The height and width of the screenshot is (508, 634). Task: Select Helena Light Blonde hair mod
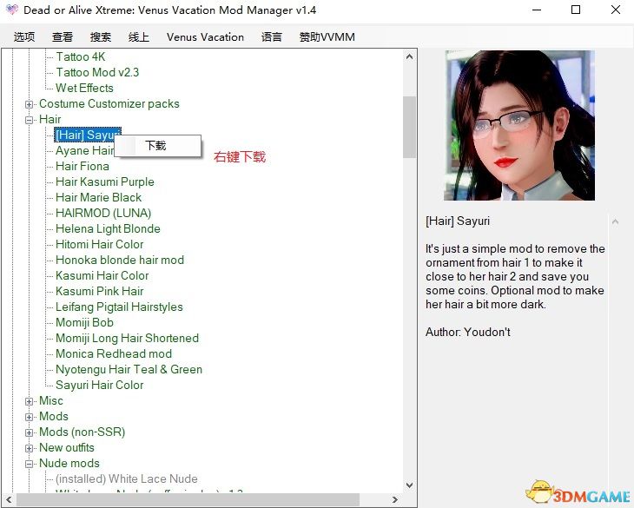(x=108, y=228)
